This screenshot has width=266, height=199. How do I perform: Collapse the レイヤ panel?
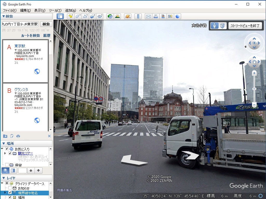point(3,178)
